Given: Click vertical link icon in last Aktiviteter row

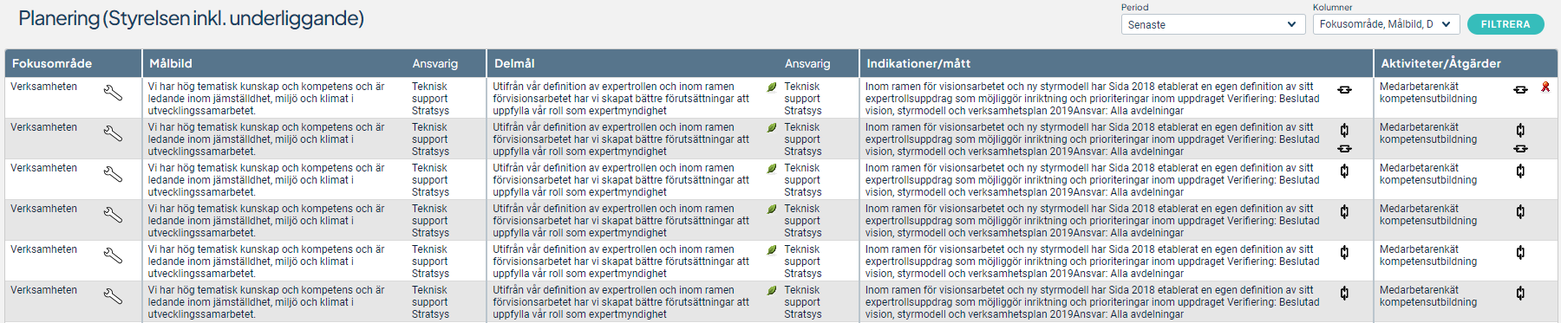Looking at the screenshot, I should [x=1520, y=294].
